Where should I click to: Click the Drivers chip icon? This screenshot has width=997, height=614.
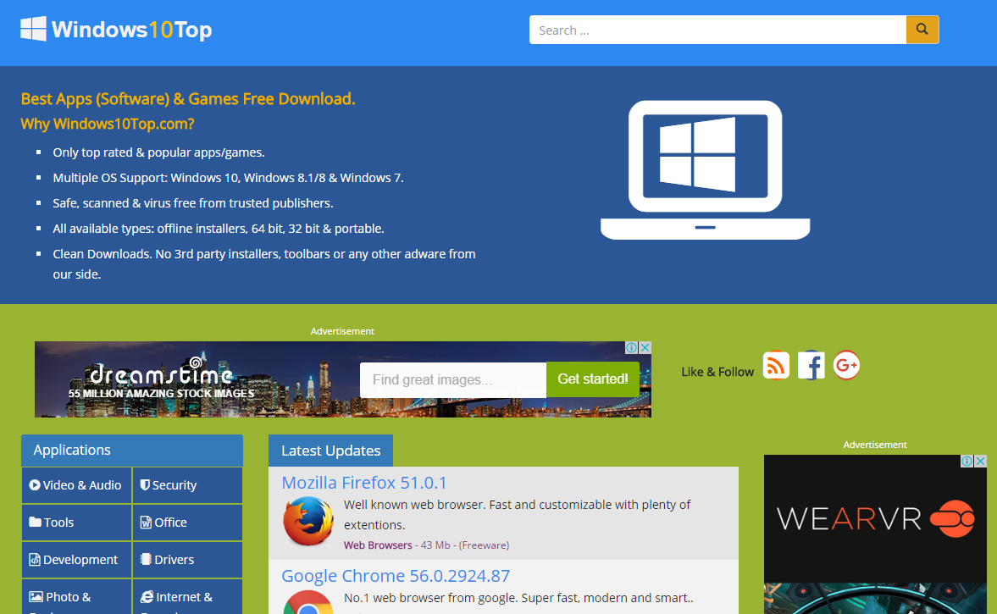[x=146, y=559]
